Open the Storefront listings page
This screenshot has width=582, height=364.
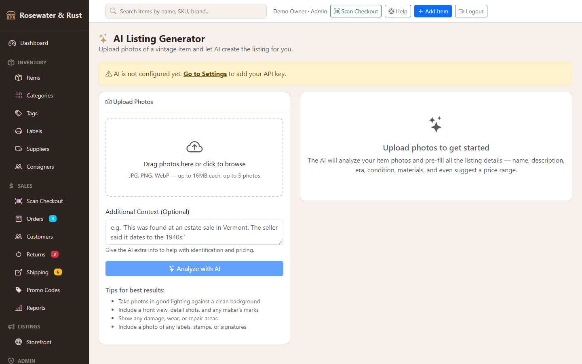[44, 342]
